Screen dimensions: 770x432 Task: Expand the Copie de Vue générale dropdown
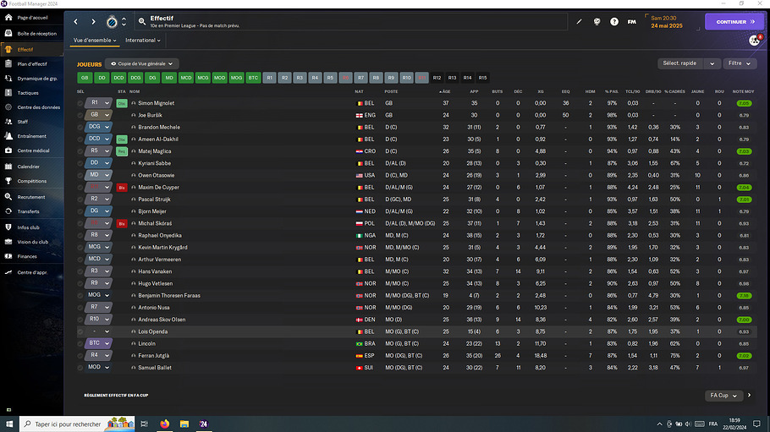[143, 63]
